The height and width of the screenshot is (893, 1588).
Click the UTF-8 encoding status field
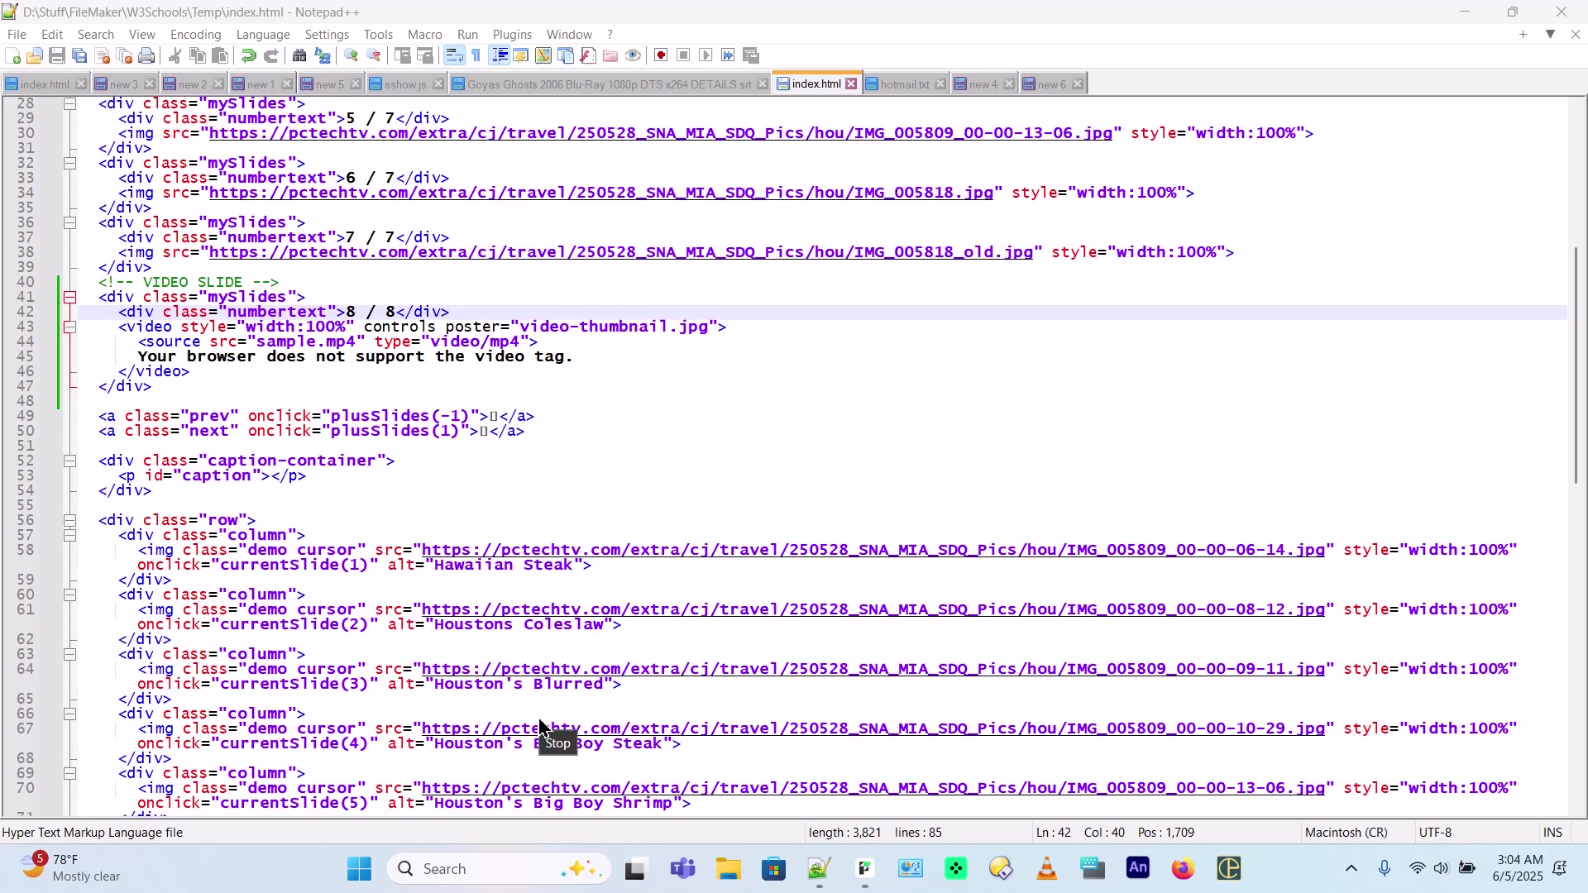point(1435,833)
